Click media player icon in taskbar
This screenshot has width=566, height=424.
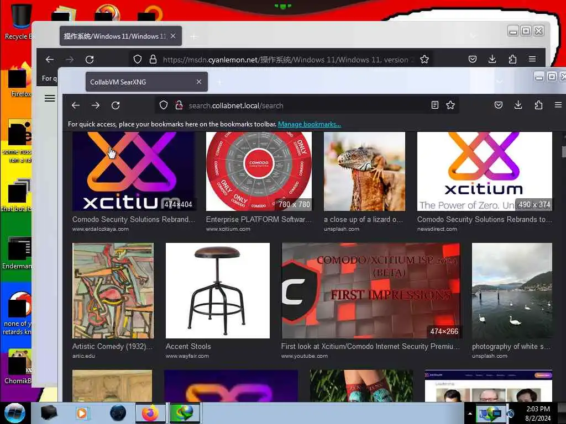82,413
